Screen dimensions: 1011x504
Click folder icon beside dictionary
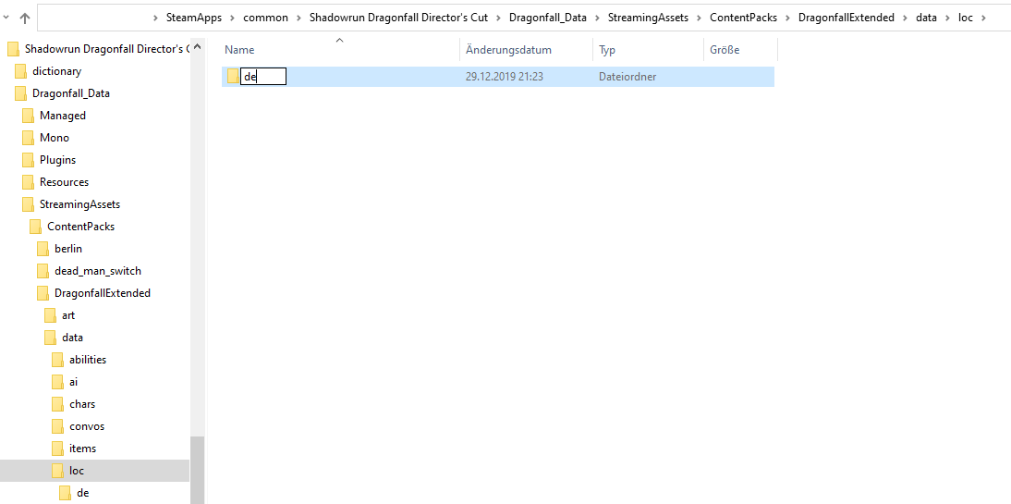[x=20, y=71]
